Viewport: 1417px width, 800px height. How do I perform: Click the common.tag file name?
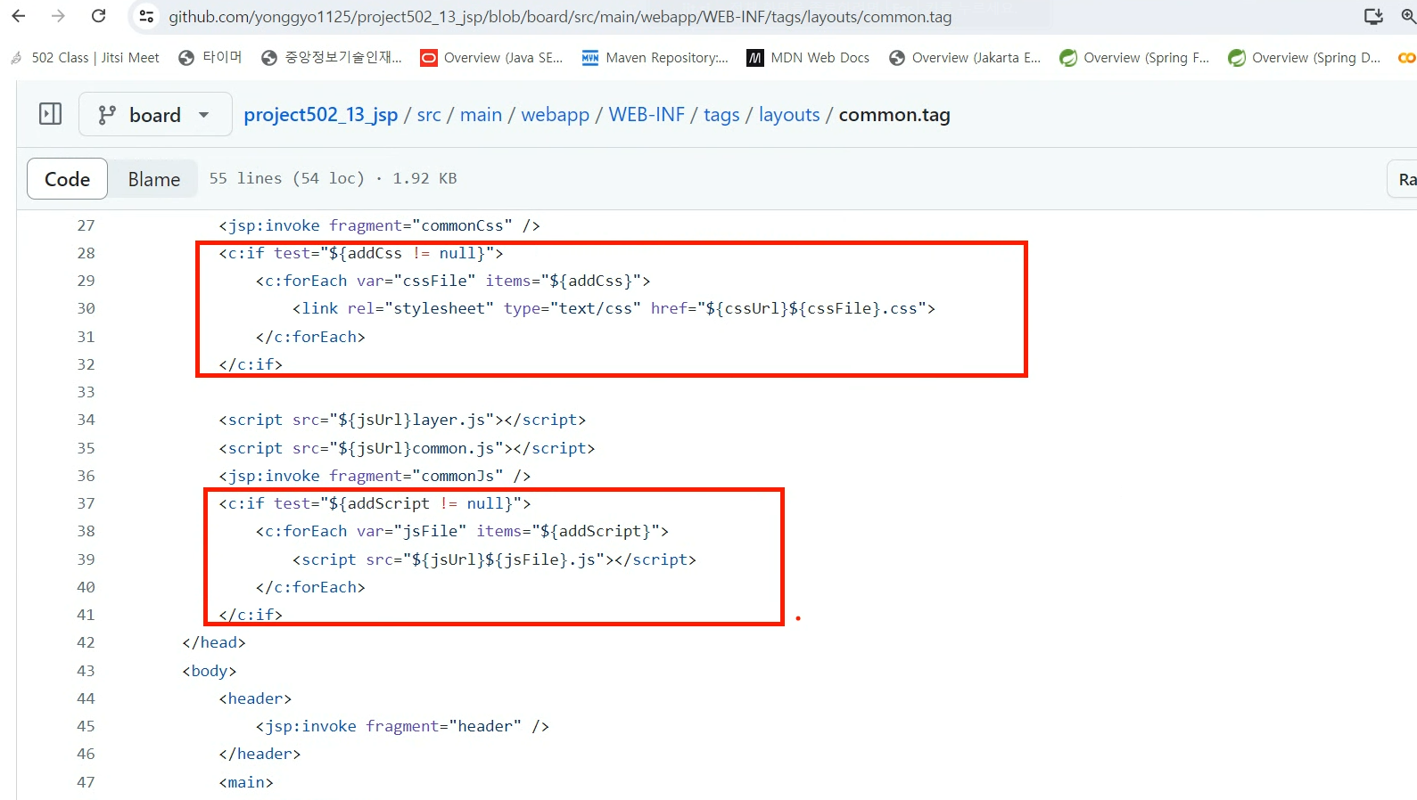pyautogui.click(x=894, y=115)
